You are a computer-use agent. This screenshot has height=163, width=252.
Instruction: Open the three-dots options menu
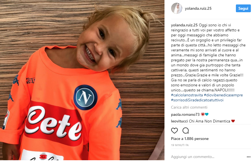(248, 157)
